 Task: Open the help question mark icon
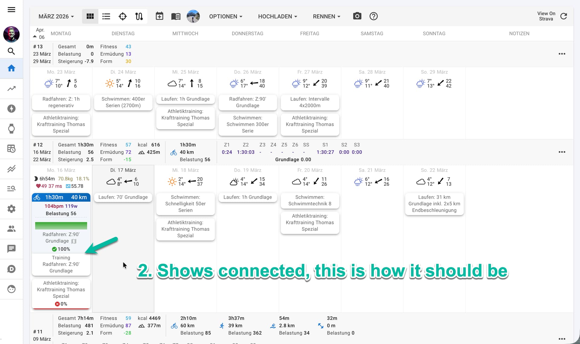(x=373, y=16)
